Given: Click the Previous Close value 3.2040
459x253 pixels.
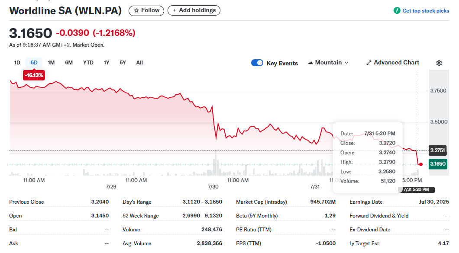Looking at the screenshot, I should 100,202.
